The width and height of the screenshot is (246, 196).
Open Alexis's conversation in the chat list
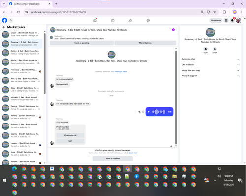(22, 62)
